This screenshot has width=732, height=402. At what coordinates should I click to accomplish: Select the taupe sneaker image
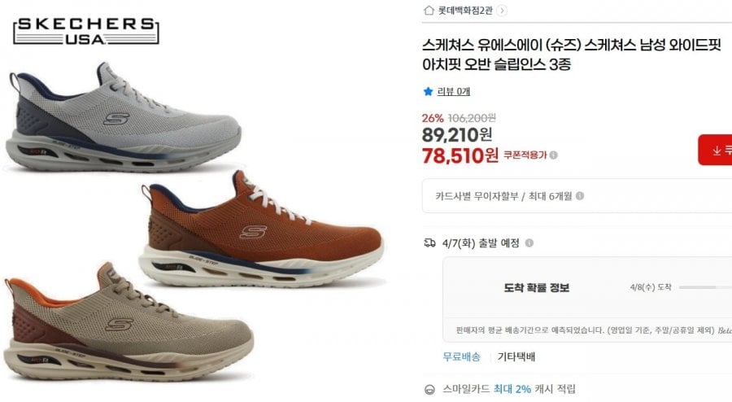pos(129,322)
